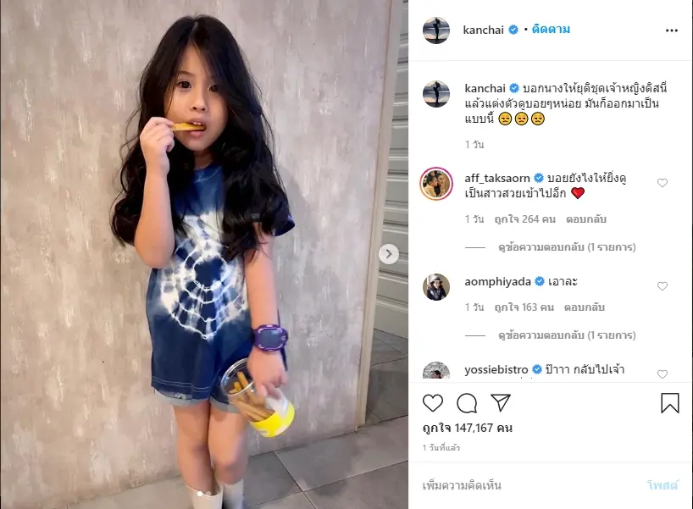Expand replies under aff_taksaorn's comment
The height and width of the screenshot is (509, 693).
point(567,247)
